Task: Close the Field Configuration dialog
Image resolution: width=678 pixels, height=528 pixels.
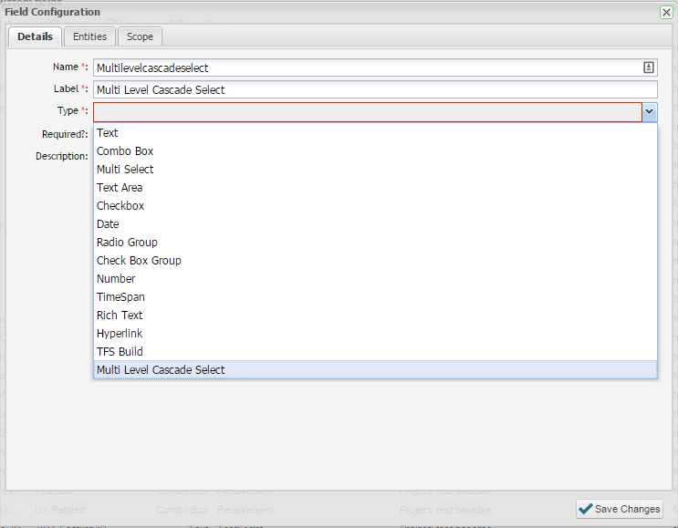Action: (x=666, y=12)
